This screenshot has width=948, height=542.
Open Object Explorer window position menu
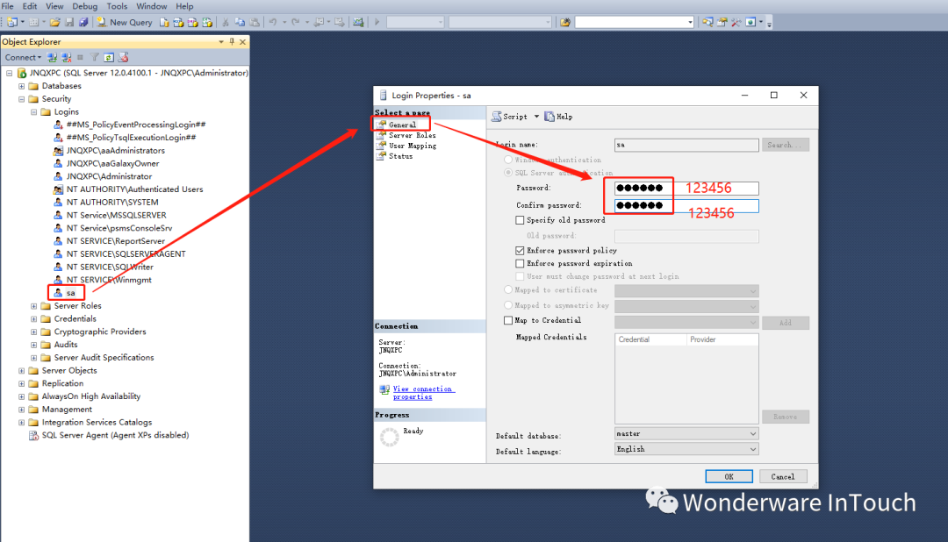tap(220, 42)
